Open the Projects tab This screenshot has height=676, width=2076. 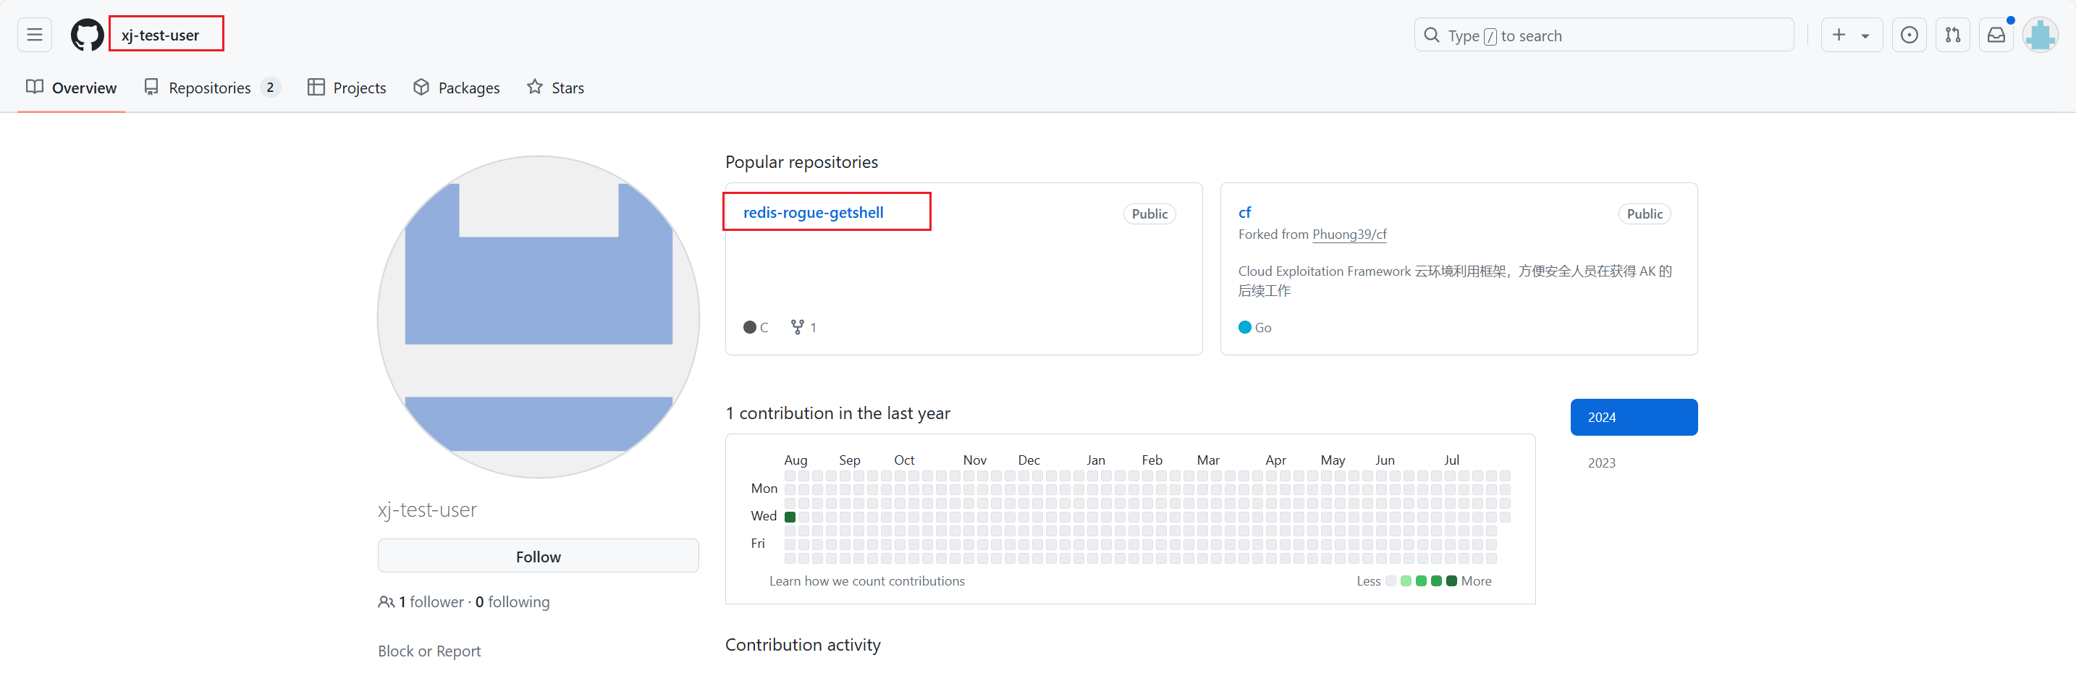point(347,88)
